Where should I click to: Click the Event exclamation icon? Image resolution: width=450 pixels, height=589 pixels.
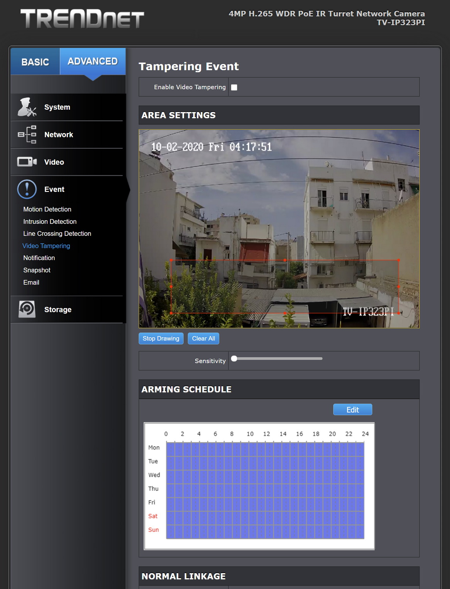27,189
